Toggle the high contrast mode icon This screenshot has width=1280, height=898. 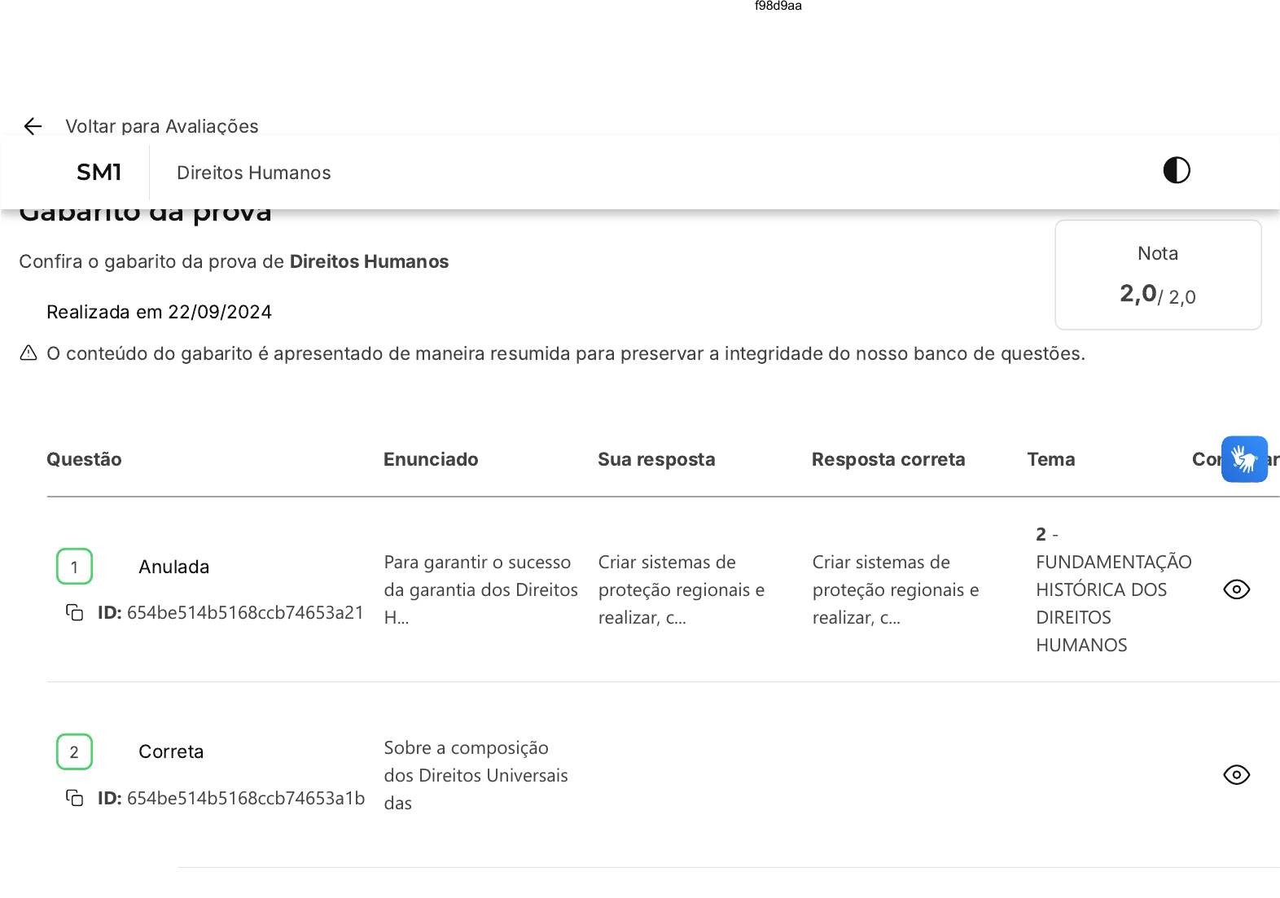point(1176,170)
